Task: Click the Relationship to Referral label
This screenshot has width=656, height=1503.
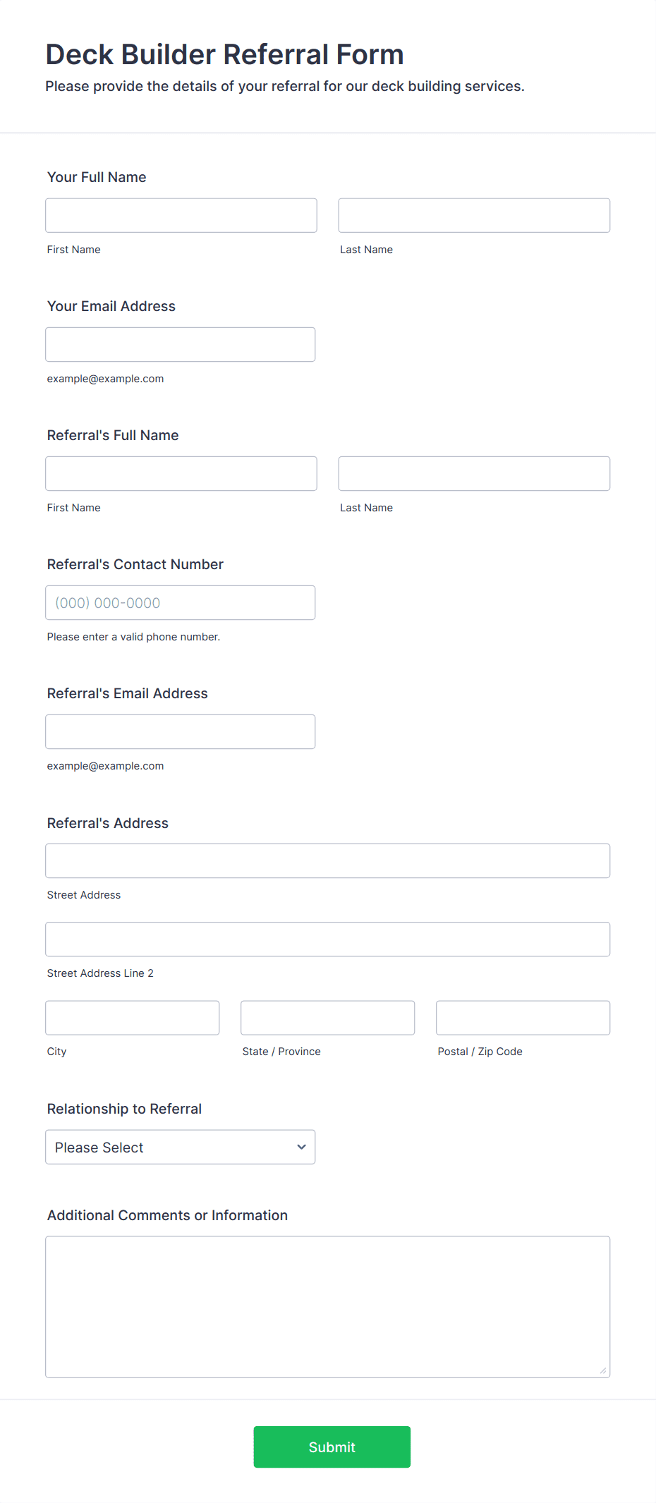Action: pos(124,1109)
